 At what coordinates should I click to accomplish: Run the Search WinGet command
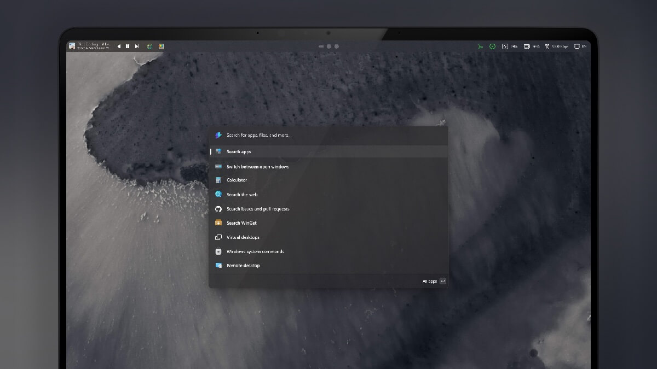243,223
